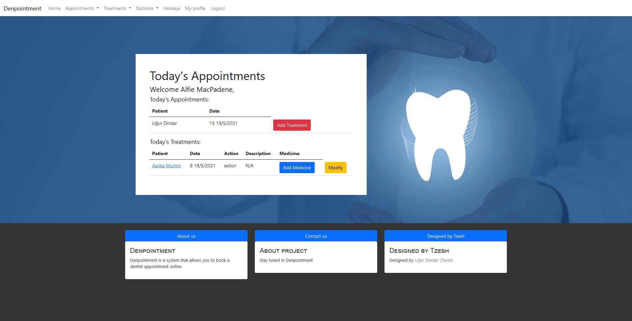This screenshot has height=321, width=632.
Task: Click the Contact us footer header
Action: click(x=316, y=236)
